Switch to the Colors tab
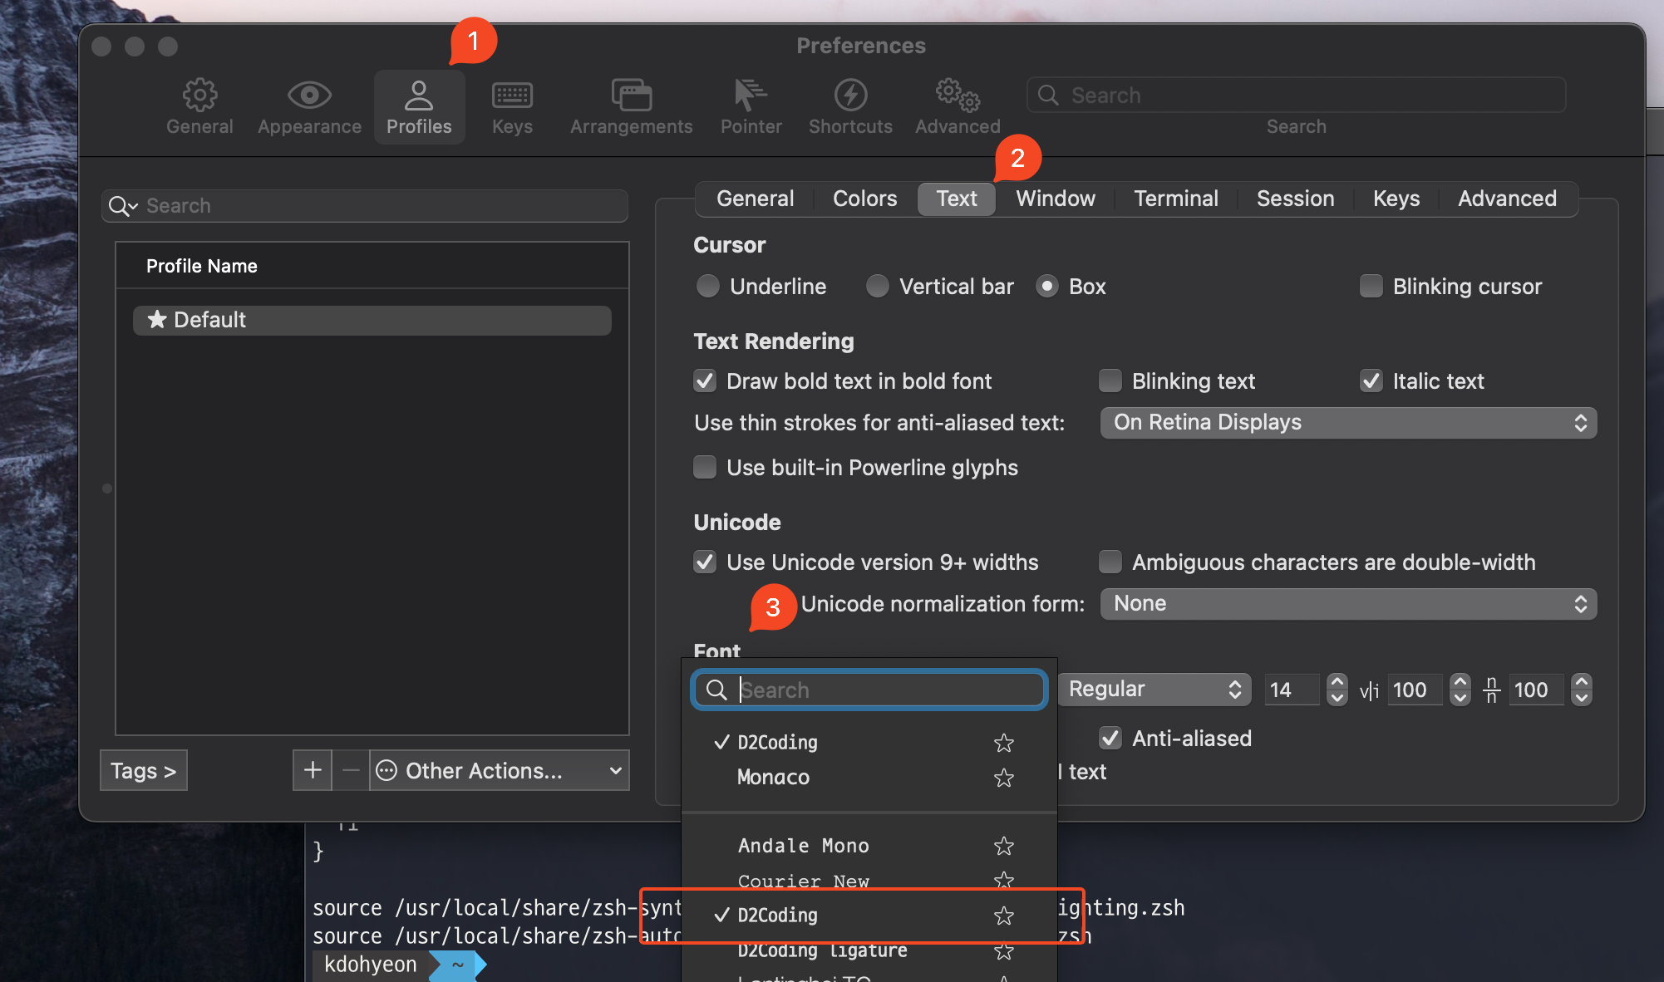The image size is (1664, 982). [864, 199]
